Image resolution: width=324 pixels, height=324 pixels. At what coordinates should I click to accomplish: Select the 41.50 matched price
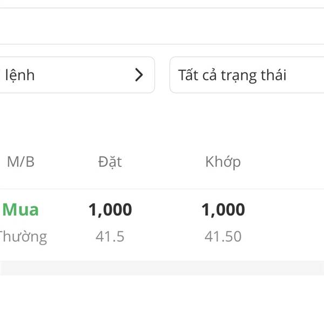click(223, 237)
